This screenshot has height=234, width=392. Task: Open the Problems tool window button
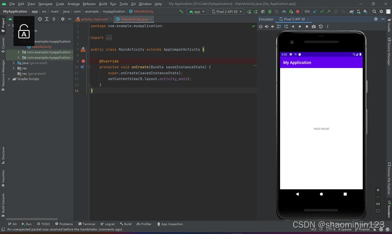point(64,224)
